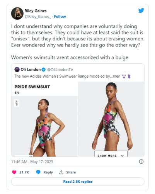
Task: Click the share upload arrow icon
Action: click(x=61, y=172)
